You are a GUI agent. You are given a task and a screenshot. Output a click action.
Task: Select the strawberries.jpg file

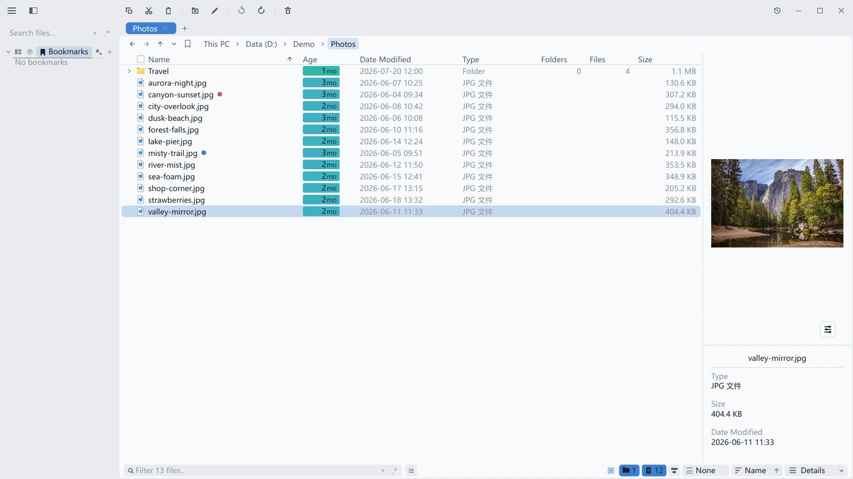click(411, 200)
